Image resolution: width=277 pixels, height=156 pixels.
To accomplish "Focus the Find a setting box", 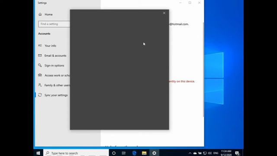I will (x=54, y=24).
